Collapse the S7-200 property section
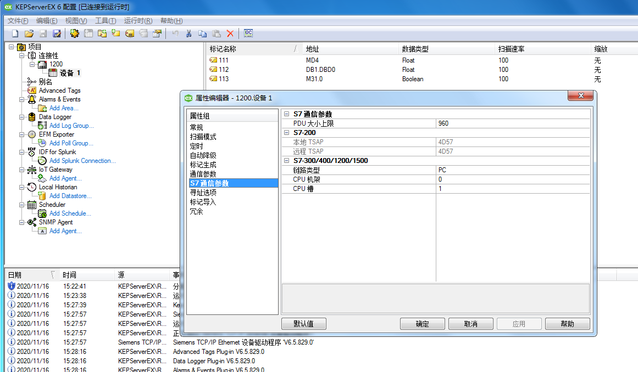 [x=286, y=133]
